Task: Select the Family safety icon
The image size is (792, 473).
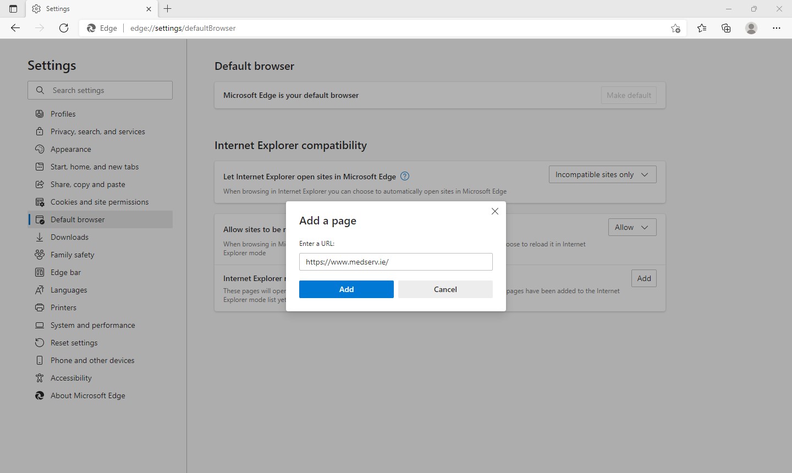Action: [x=39, y=255]
